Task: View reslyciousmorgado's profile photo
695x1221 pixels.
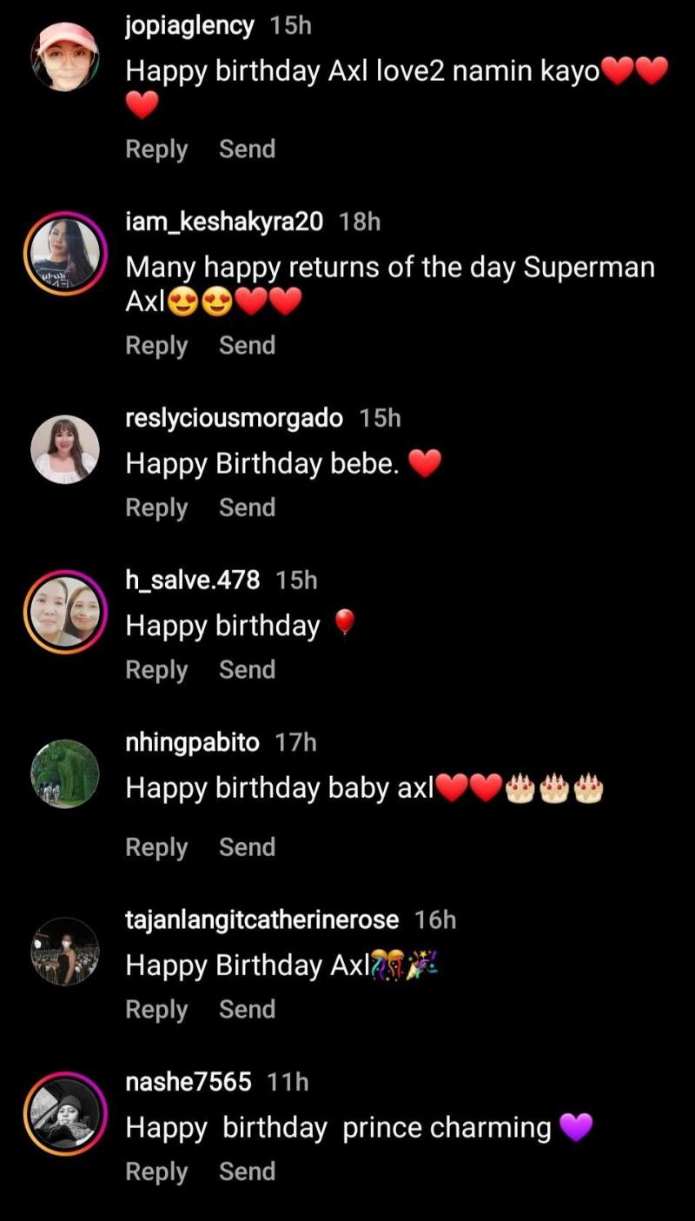Action: [65, 449]
